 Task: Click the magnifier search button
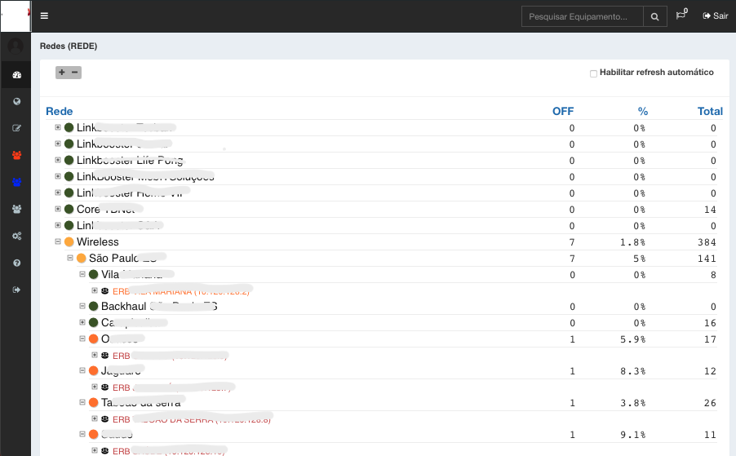(x=654, y=16)
